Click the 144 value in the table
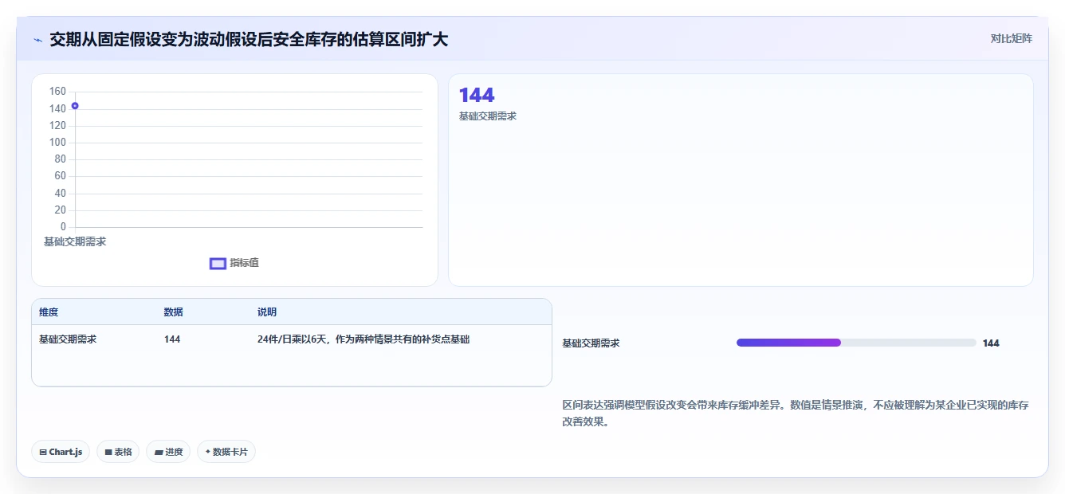This screenshot has height=494, width=1065. (x=172, y=339)
